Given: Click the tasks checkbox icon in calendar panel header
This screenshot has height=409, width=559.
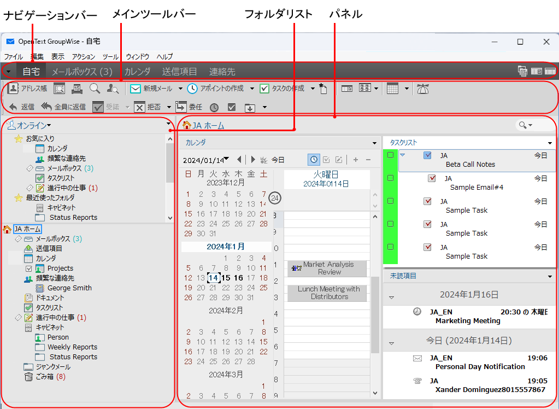Looking at the screenshot, I should [326, 160].
